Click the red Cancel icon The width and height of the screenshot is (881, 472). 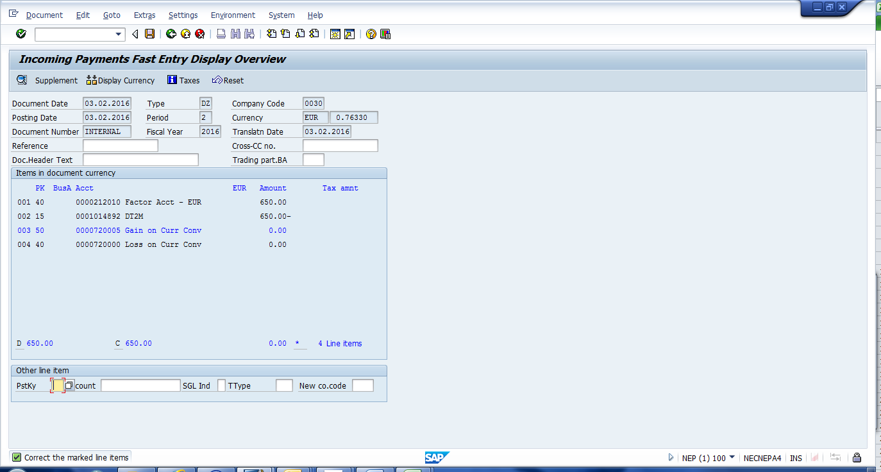click(x=199, y=34)
